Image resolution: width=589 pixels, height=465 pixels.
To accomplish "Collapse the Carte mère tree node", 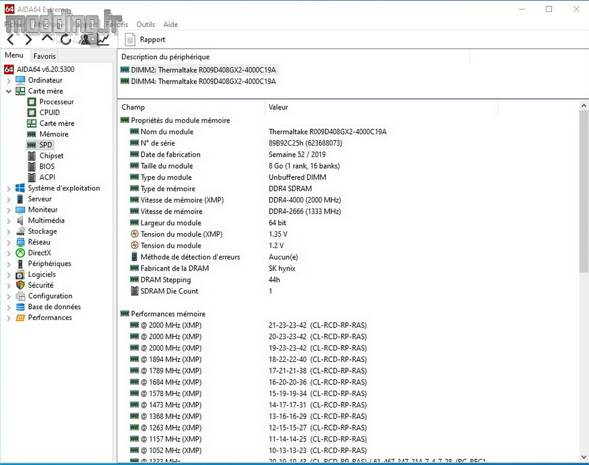I will click(x=9, y=91).
